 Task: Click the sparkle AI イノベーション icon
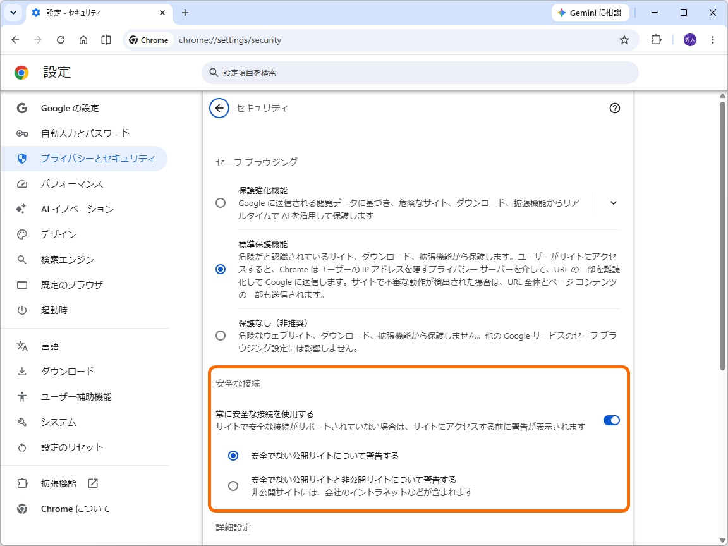[21, 209]
